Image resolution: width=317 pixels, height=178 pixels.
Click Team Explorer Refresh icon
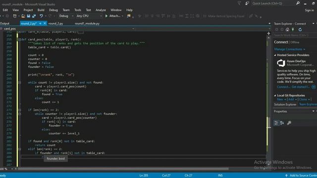300,30
